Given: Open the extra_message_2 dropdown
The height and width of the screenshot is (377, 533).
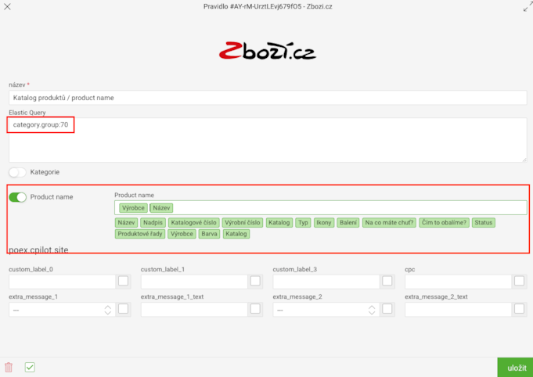Looking at the screenshot, I should point(326,310).
